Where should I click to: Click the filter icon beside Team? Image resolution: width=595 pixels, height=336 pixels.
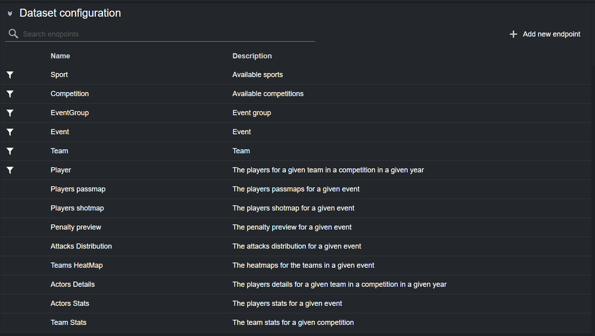tap(10, 151)
